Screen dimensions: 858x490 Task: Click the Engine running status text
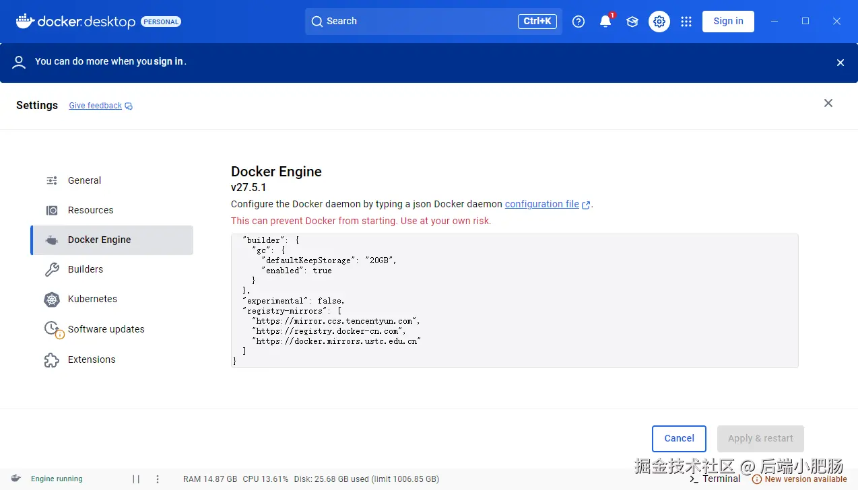(57, 479)
